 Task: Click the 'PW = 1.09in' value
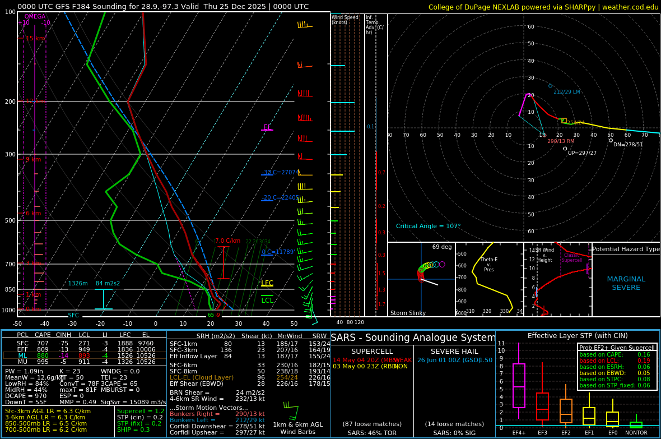pos(24,372)
